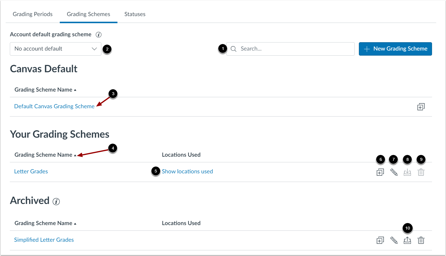
Task: Sort Canvas Default by Grading Scheme Name
Action: click(x=45, y=90)
